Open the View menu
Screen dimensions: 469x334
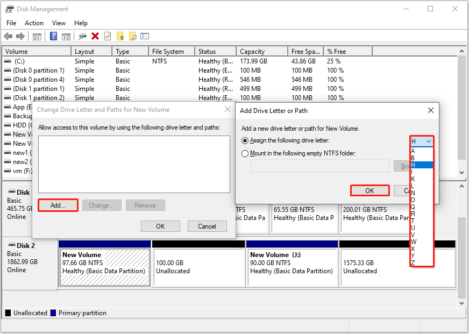(59, 23)
